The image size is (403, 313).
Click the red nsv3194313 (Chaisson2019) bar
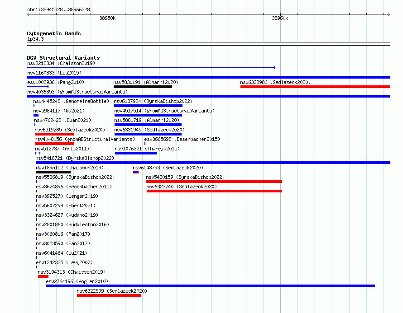tap(43, 276)
